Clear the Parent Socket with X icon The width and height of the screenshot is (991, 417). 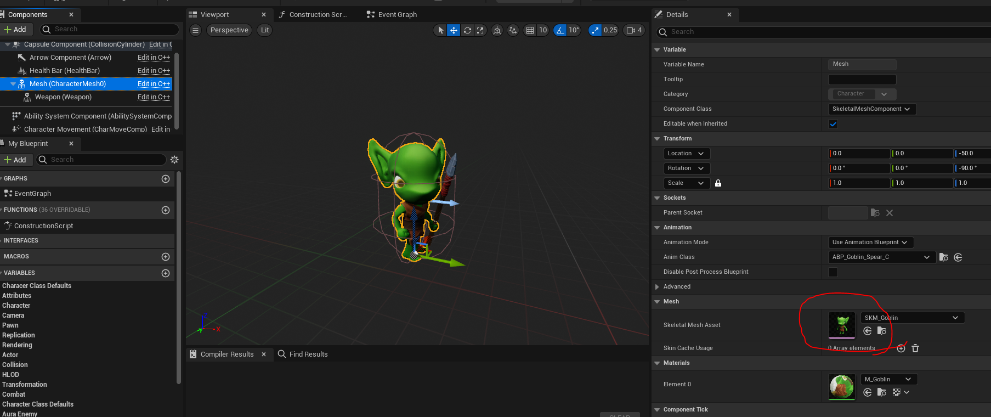[890, 213]
